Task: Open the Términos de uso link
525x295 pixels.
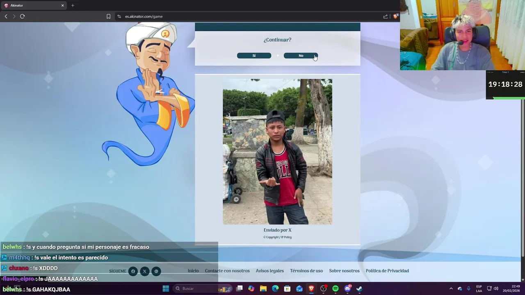Action: click(x=306, y=271)
